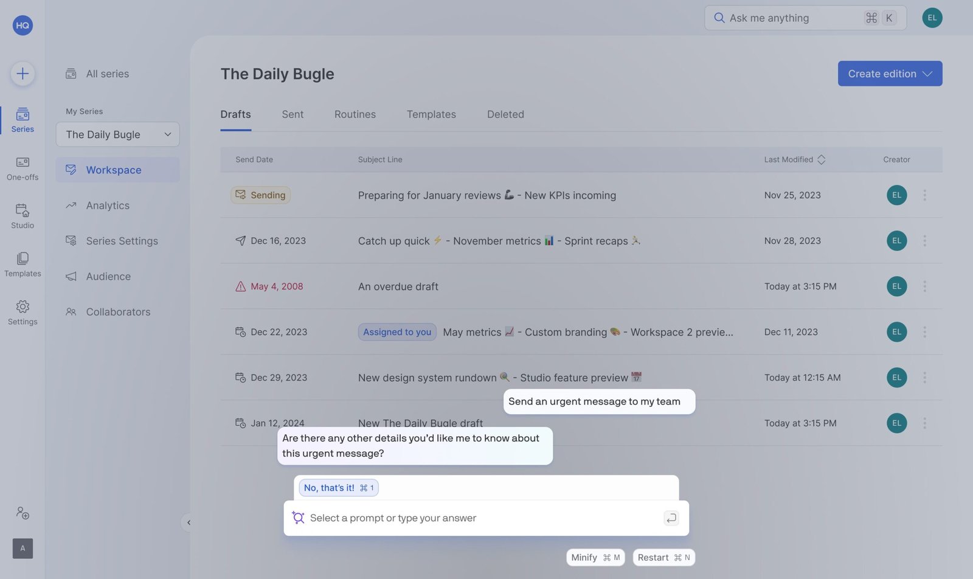Click the Today at 12:15 AM timestamp
This screenshot has height=579, width=973.
(x=802, y=378)
